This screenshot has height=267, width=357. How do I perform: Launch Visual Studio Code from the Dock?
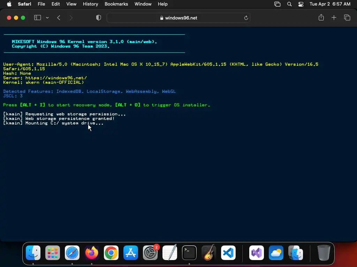(228, 253)
